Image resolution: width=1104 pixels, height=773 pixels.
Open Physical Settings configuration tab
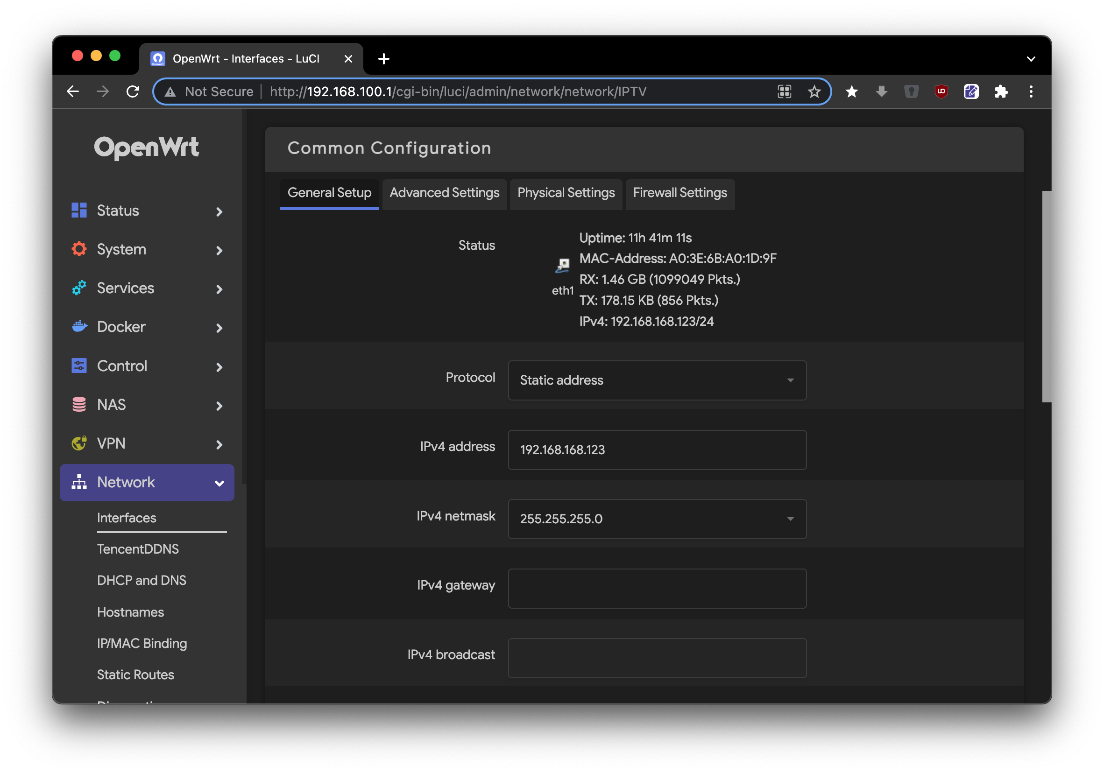pos(566,193)
